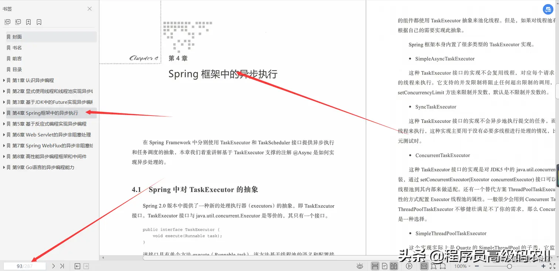Click the zoom out minus button
Viewport: 559px width, 271px height.
tap(477, 266)
